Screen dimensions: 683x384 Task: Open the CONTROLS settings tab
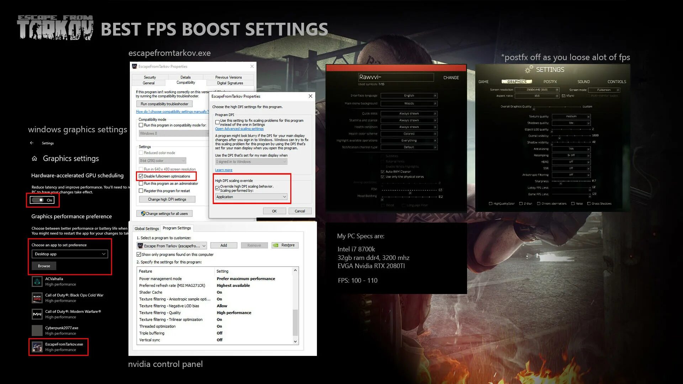[x=617, y=82]
